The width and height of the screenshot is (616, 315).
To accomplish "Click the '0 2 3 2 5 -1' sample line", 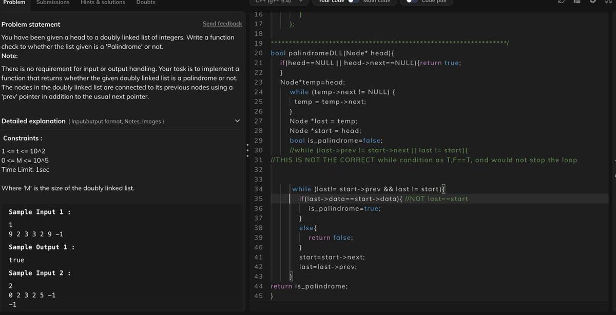I will click(32, 295).
